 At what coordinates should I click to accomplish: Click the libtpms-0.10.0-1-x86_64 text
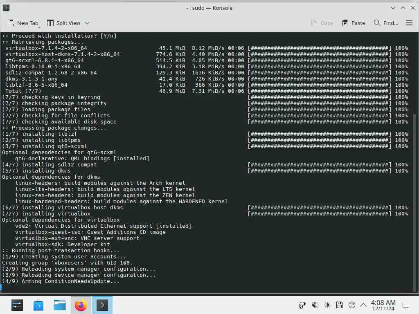[43, 67]
